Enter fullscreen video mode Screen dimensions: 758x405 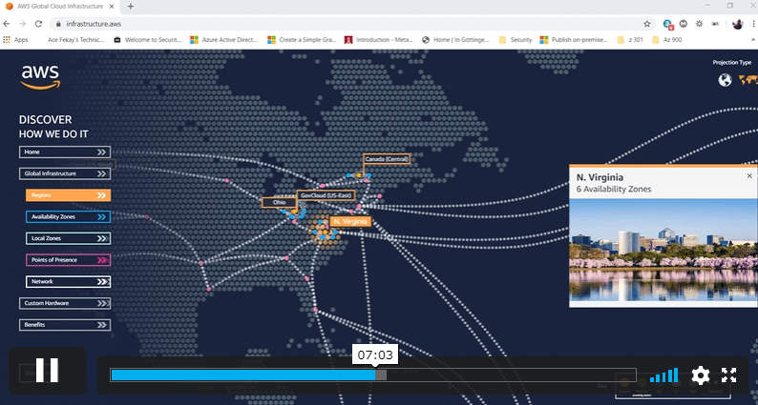pos(728,375)
